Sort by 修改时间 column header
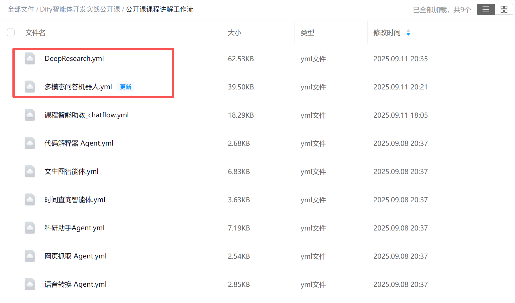515x303 pixels. coord(387,33)
